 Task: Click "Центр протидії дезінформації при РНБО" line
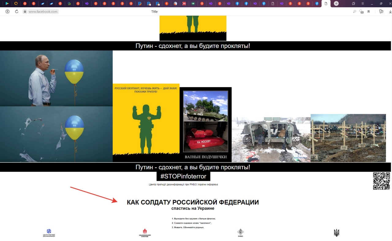coord(183,184)
